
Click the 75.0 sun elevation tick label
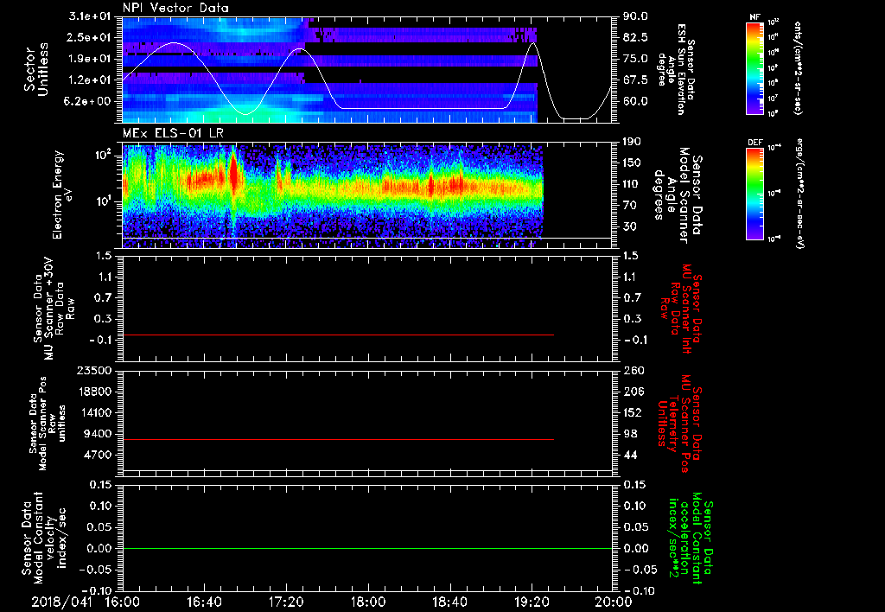pyautogui.click(x=635, y=59)
